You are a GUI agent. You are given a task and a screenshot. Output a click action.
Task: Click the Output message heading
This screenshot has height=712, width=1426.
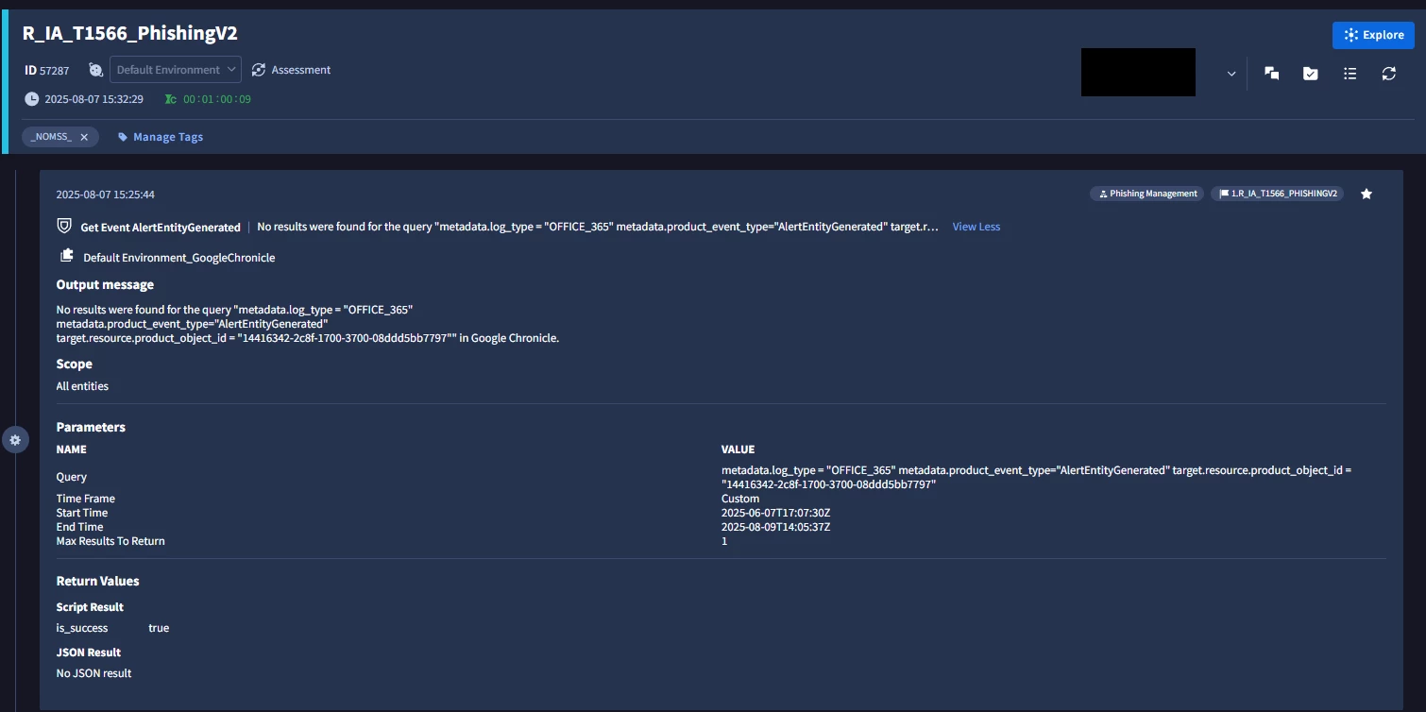tap(105, 284)
